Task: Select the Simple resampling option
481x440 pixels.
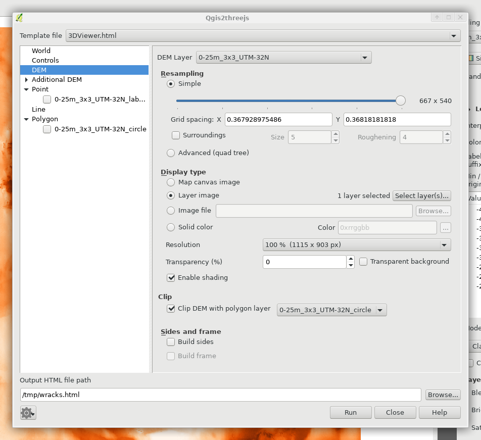Action: (x=171, y=84)
